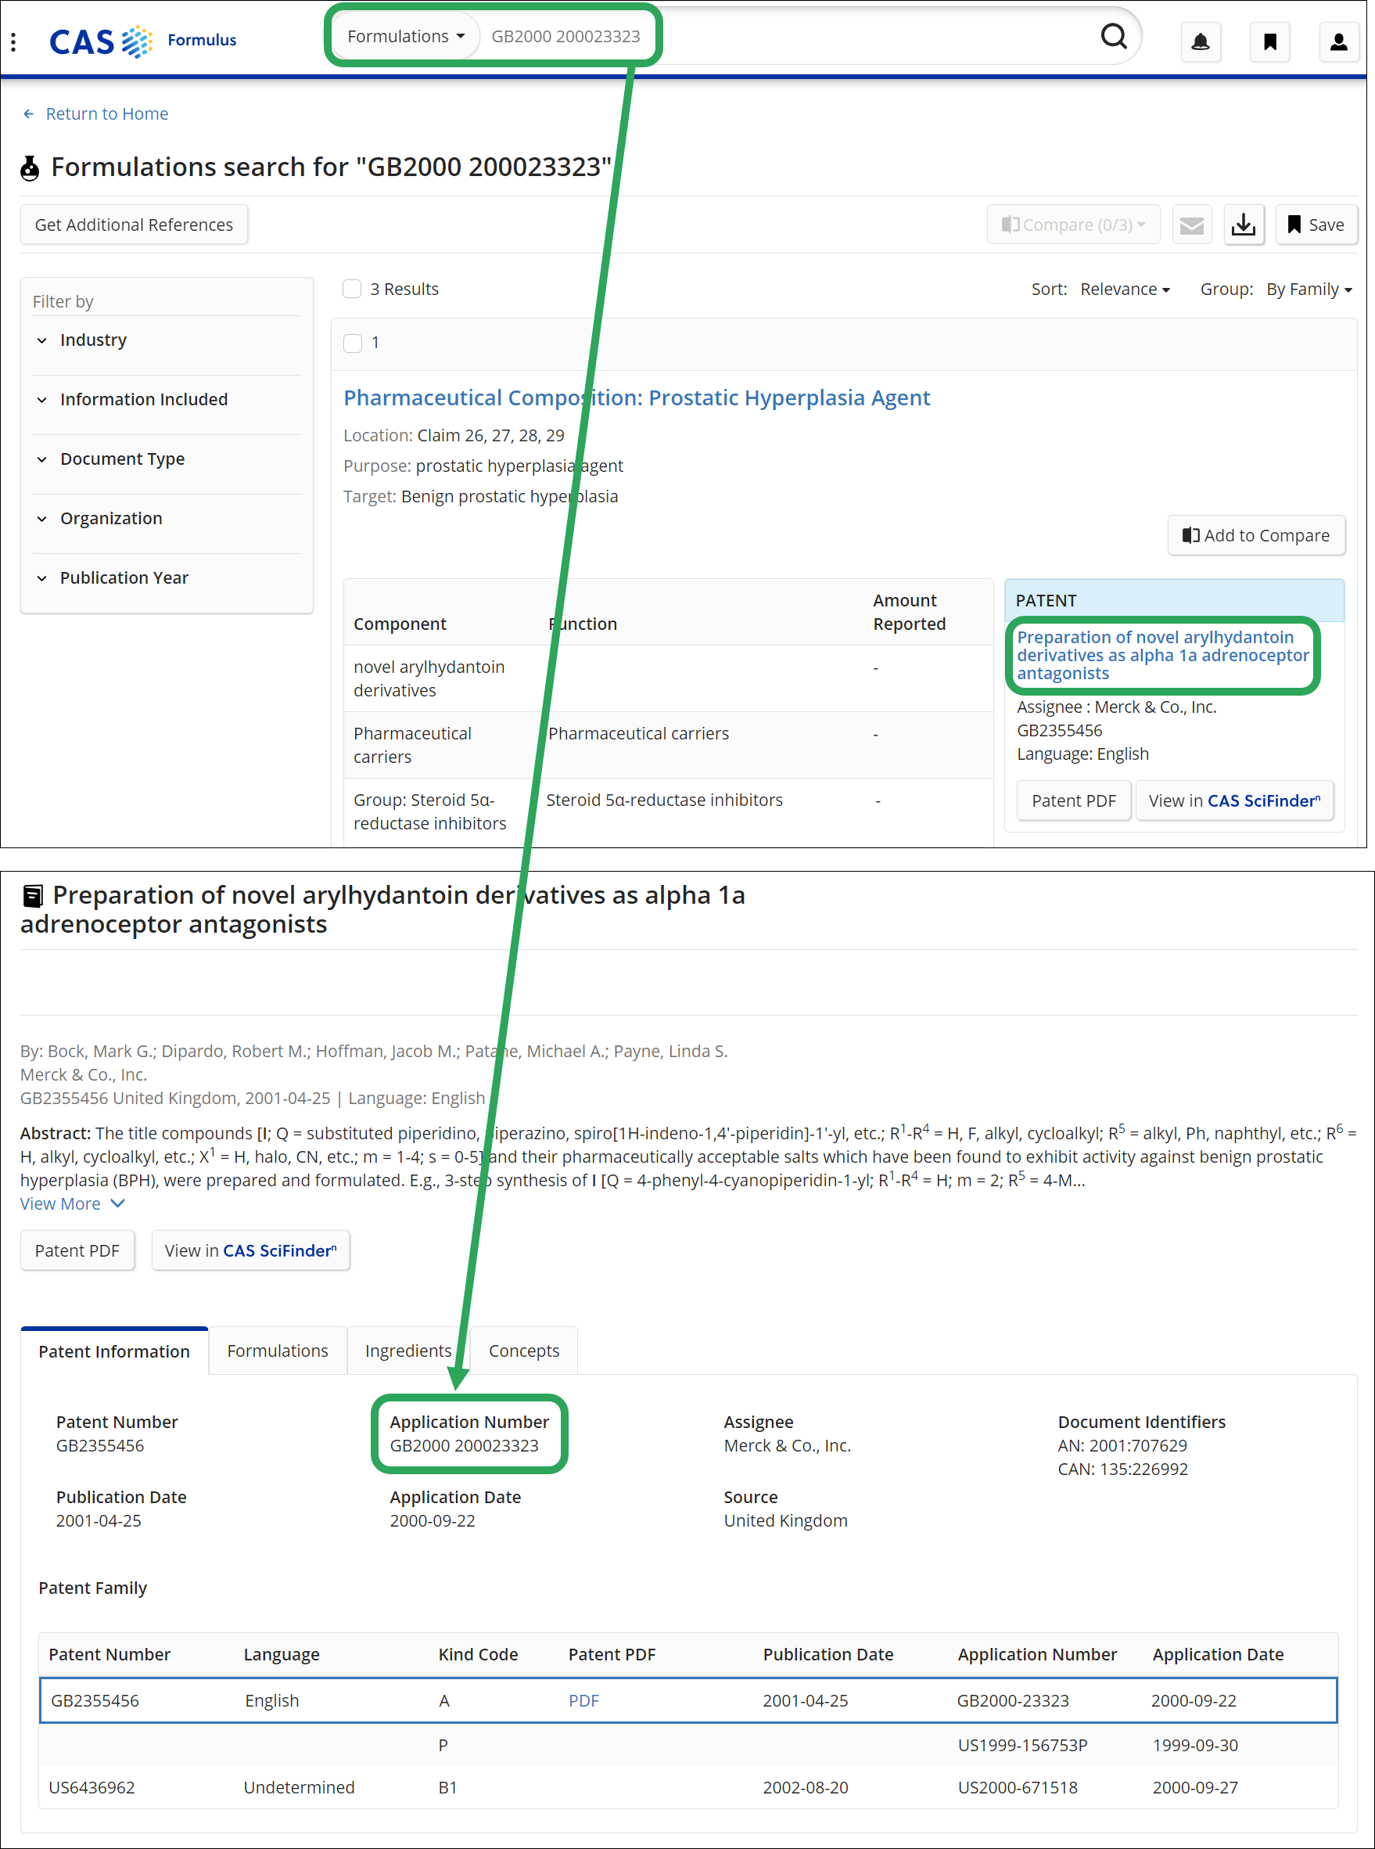The height and width of the screenshot is (1849, 1375).
Task: Click View in CAS SciFinder below the abstract
Action: [x=250, y=1250]
